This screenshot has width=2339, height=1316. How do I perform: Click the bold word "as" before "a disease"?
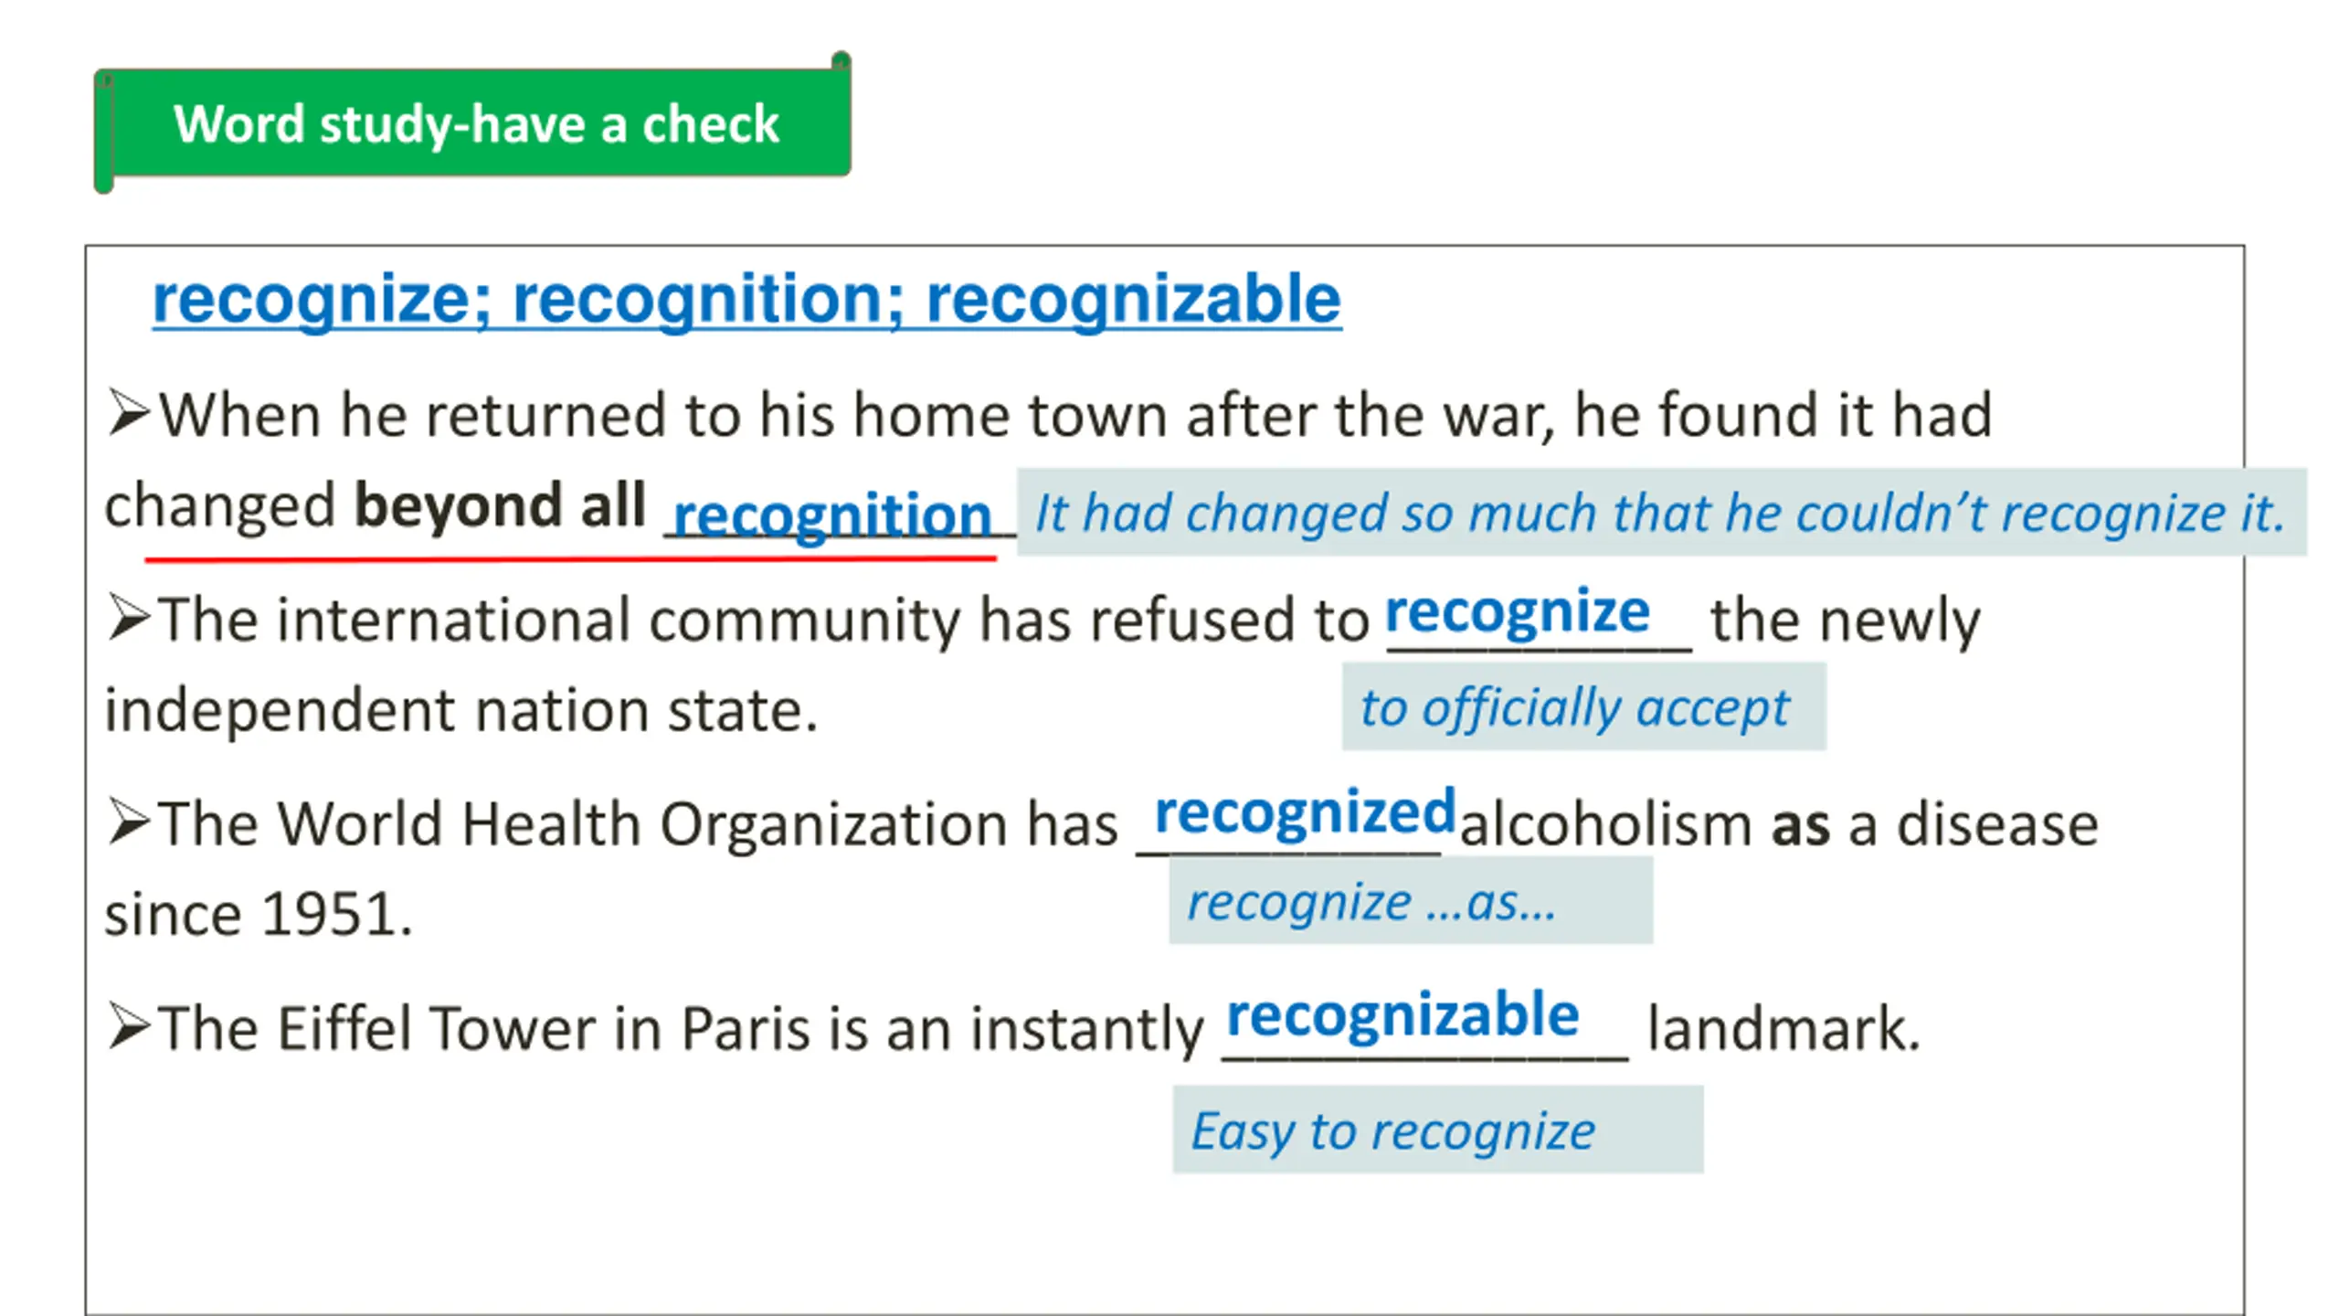coord(1800,824)
